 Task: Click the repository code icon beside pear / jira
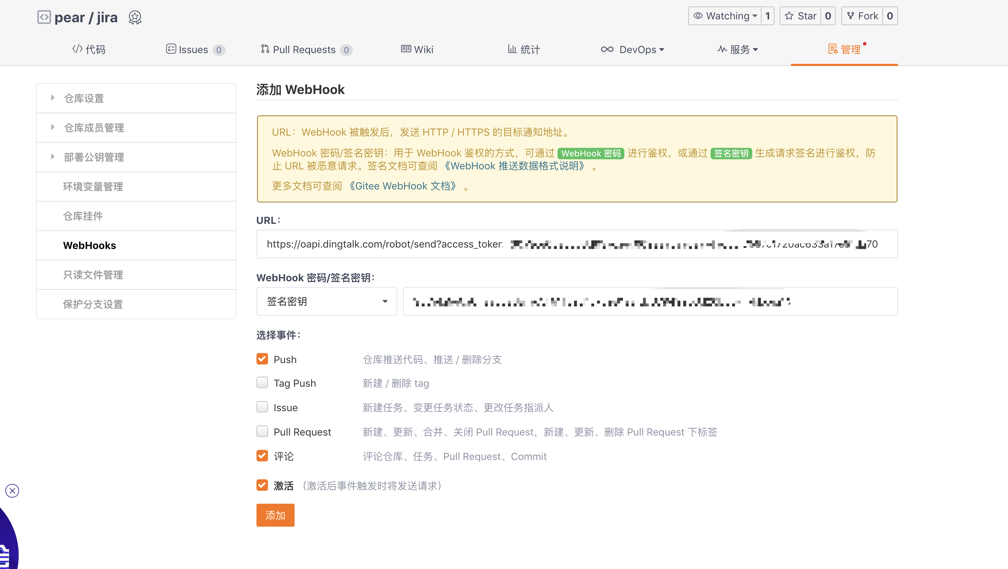(44, 17)
